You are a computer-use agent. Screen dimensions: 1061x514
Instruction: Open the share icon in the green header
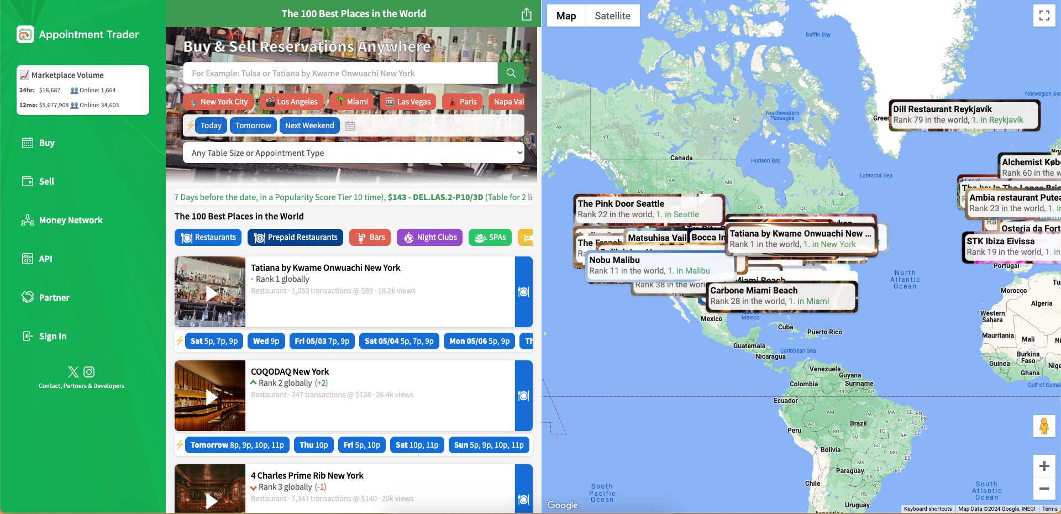[x=527, y=14]
